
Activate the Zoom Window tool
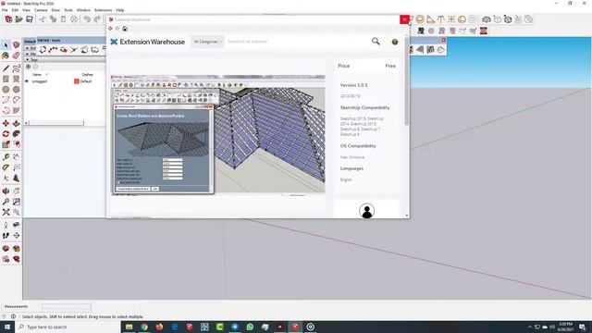pos(17,202)
